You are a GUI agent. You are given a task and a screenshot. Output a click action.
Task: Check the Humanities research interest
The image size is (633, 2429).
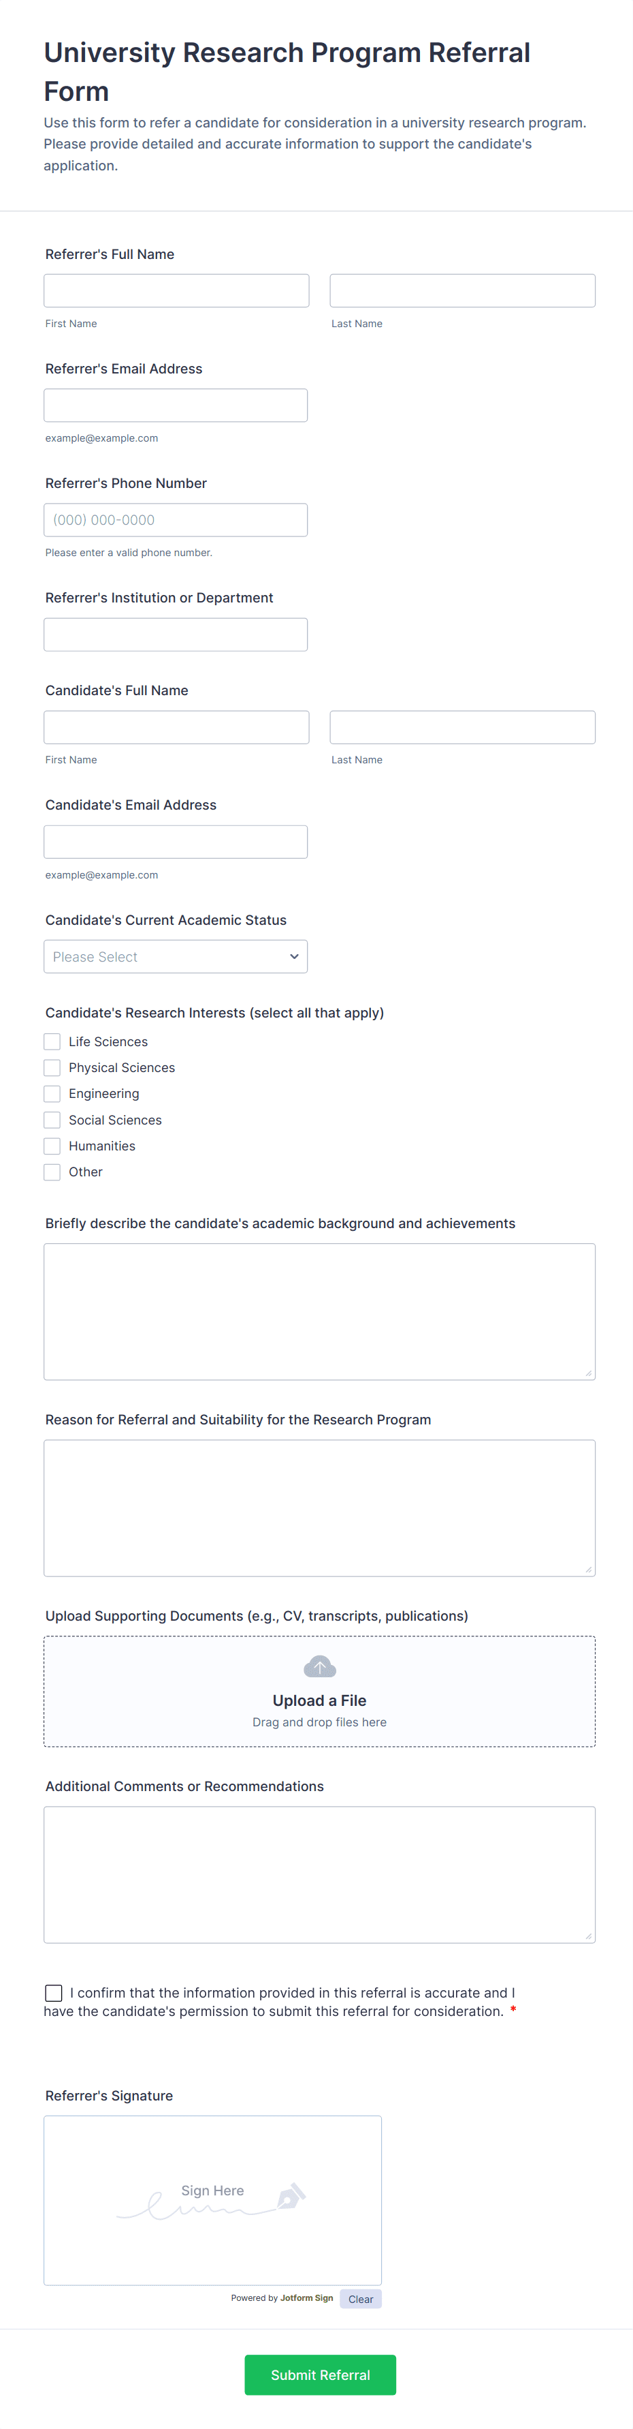[52, 1146]
